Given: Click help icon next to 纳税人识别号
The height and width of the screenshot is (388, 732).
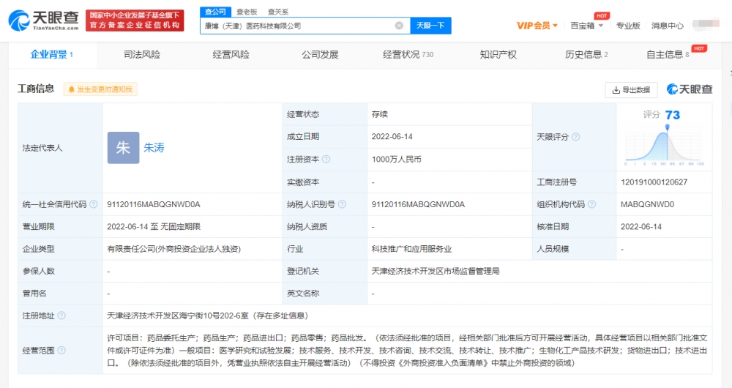Looking at the screenshot, I should pos(342,204).
